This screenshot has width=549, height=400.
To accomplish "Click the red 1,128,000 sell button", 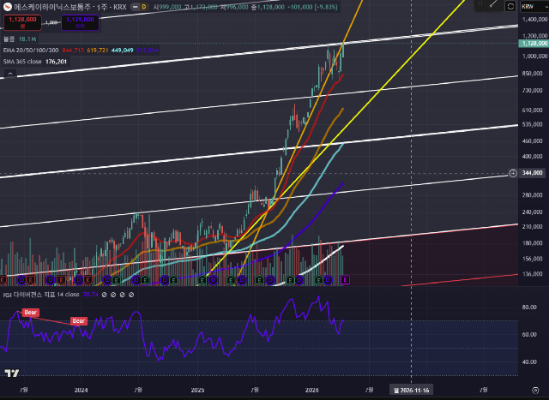I will (22, 22).
